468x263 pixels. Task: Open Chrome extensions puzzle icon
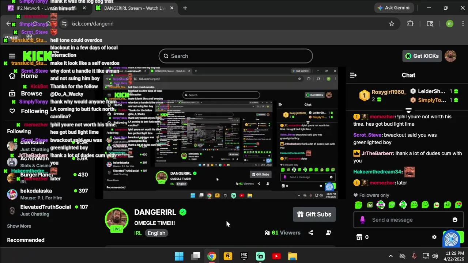(x=410, y=24)
